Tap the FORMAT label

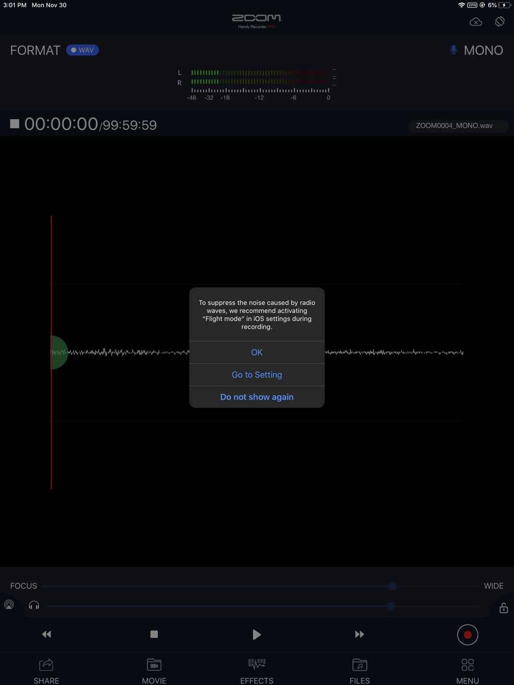pos(35,50)
